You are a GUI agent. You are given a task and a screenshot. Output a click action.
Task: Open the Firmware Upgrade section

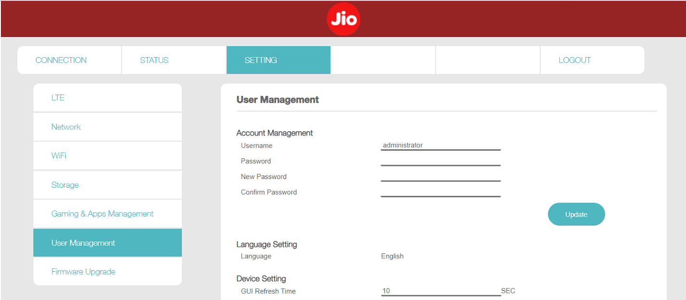tap(83, 271)
